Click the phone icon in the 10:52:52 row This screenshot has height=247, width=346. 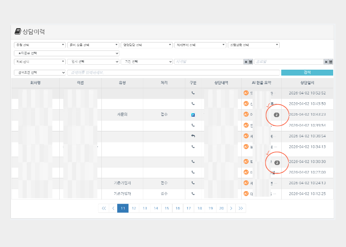click(193, 93)
